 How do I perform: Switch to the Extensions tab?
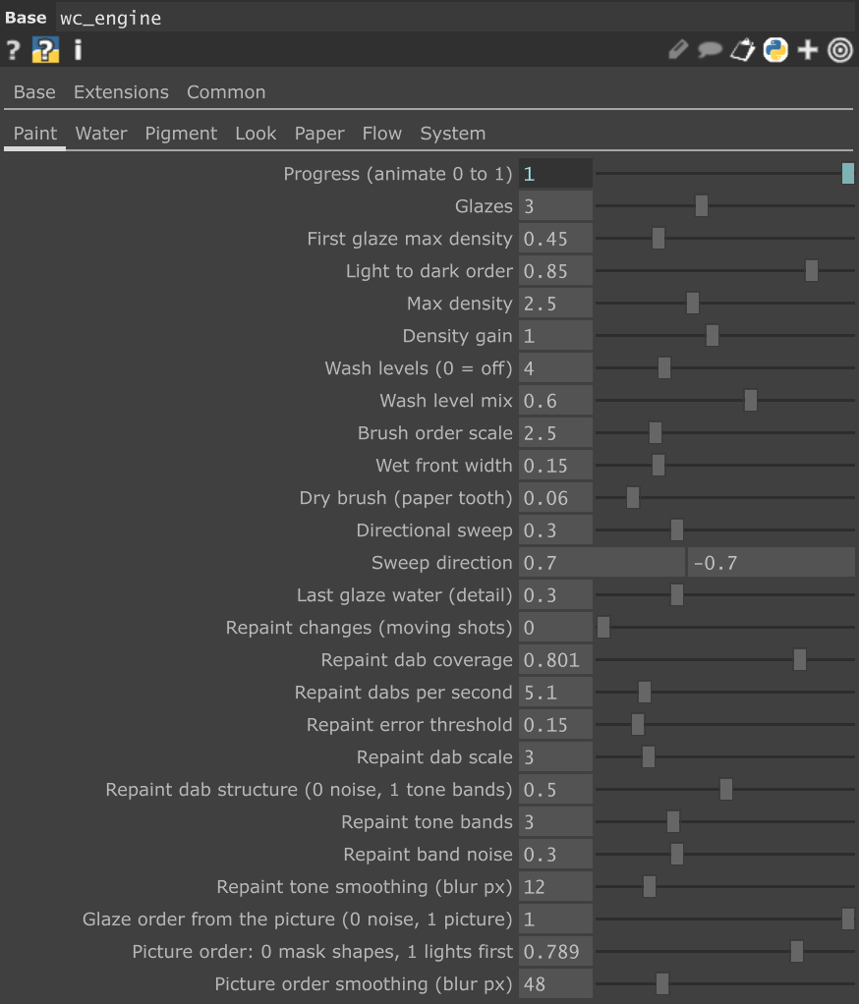click(x=121, y=92)
